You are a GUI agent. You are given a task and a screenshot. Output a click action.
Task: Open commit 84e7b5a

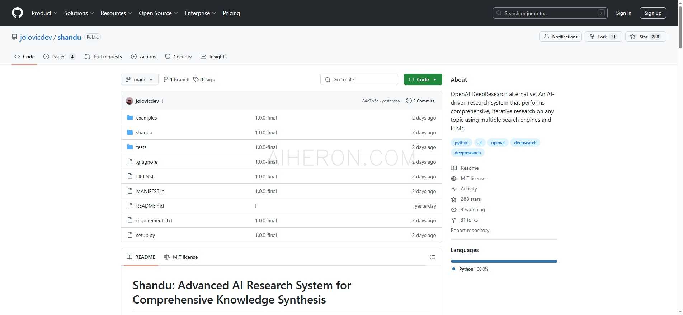370,101
